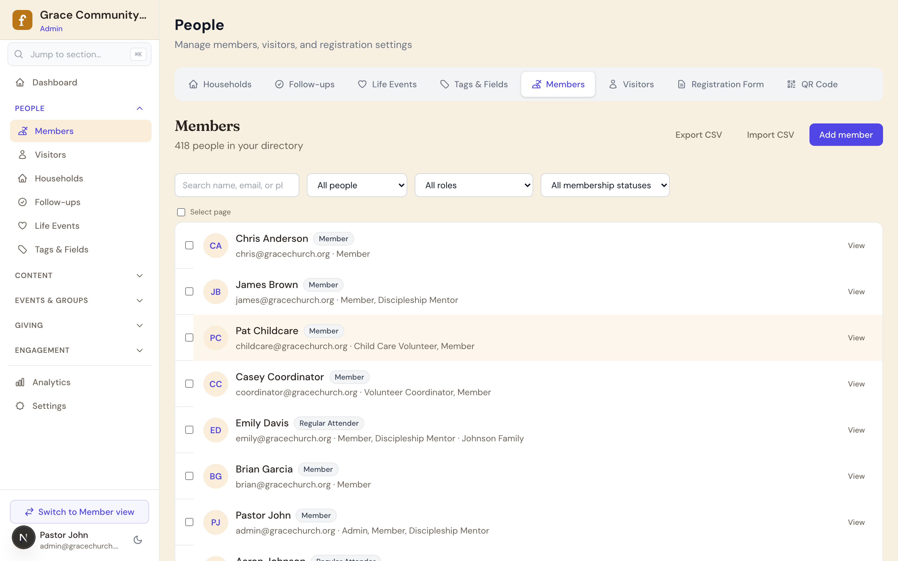Select the Casey Coordinator row checkbox

pyautogui.click(x=189, y=384)
